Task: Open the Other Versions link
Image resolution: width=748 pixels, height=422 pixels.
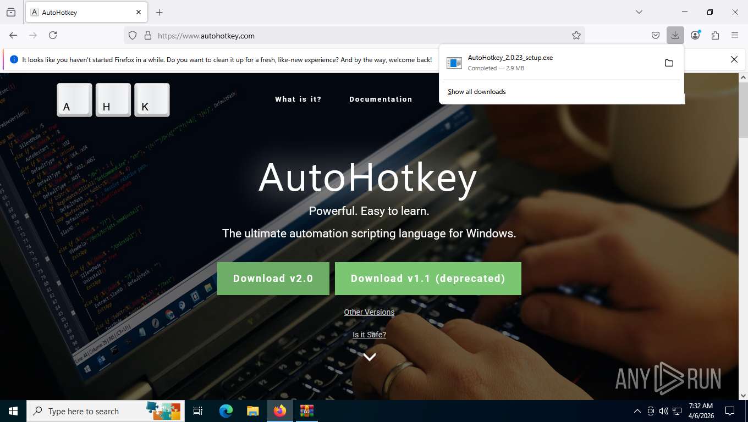Action: pos(369,312)
